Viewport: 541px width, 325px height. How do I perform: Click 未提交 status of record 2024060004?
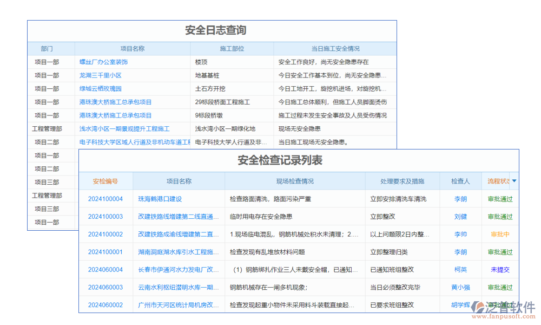[499, 269]
